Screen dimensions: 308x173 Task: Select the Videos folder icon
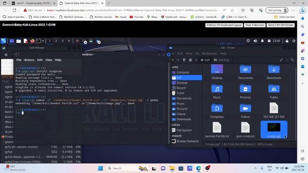[245, 111]
